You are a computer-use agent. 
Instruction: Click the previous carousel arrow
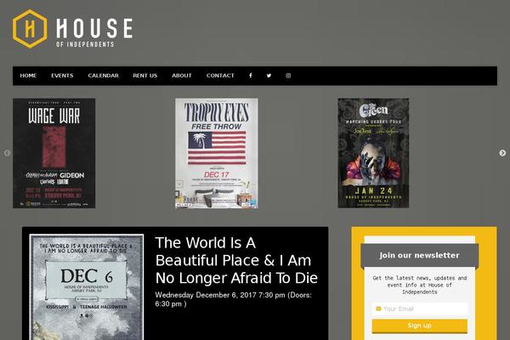[7, 153]
